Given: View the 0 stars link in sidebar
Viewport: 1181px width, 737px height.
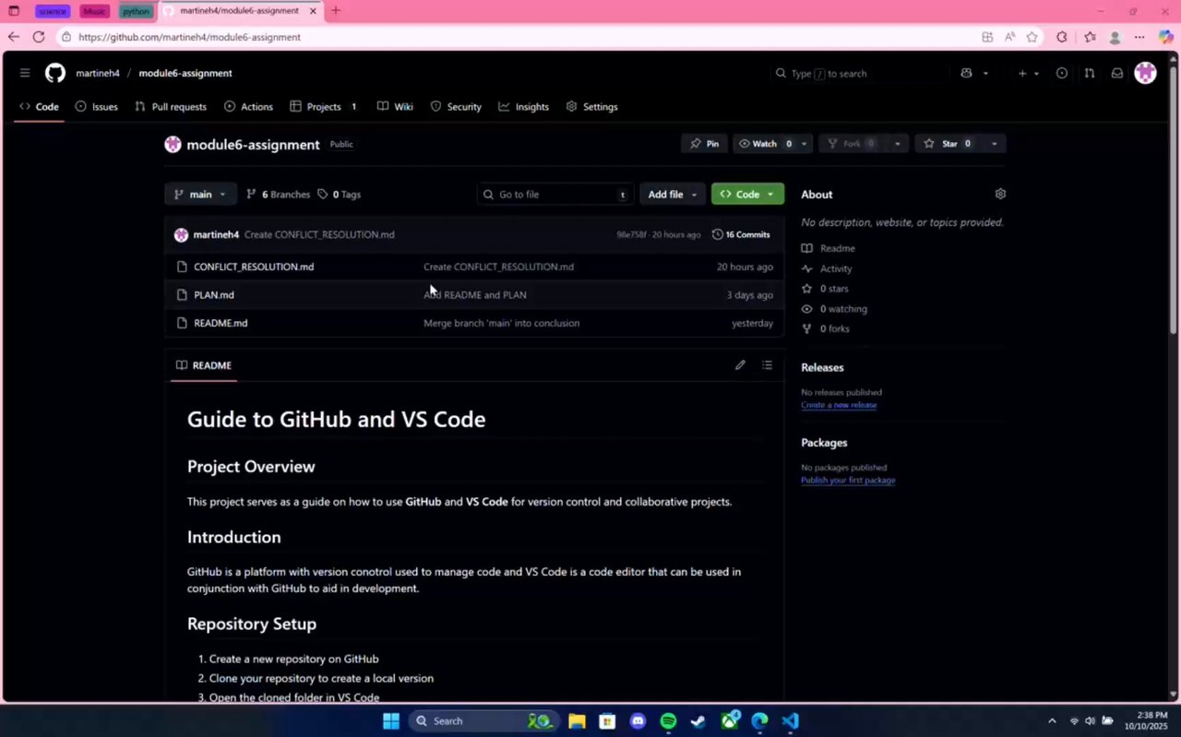Looking at the screenshot, I should tap(825, 289).
